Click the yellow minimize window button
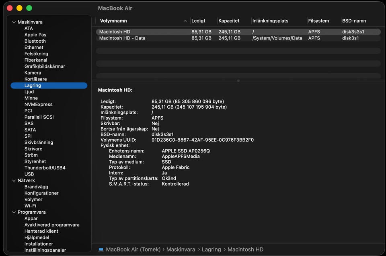Screen dimensions: 386x256 [x=19, y=8]
